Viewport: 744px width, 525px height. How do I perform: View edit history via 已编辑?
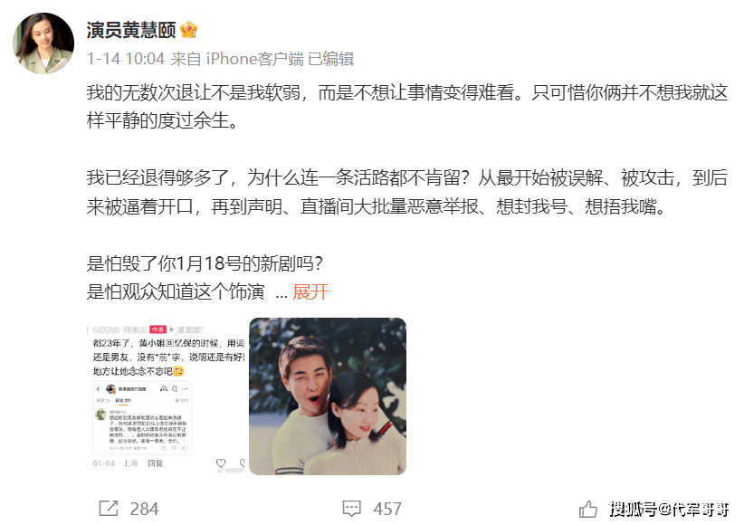(330, 59)
